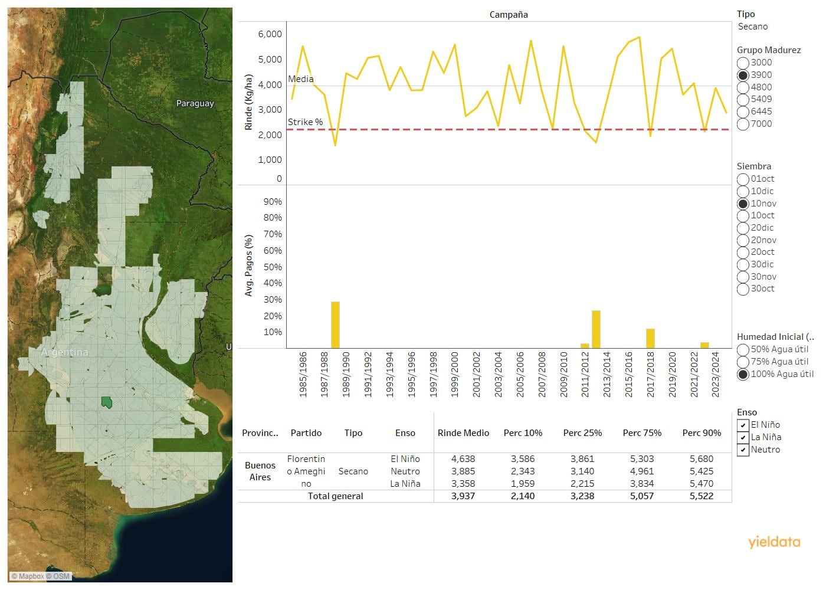
Task: Select the 7000 maturity group
Action: pos(743,124)
